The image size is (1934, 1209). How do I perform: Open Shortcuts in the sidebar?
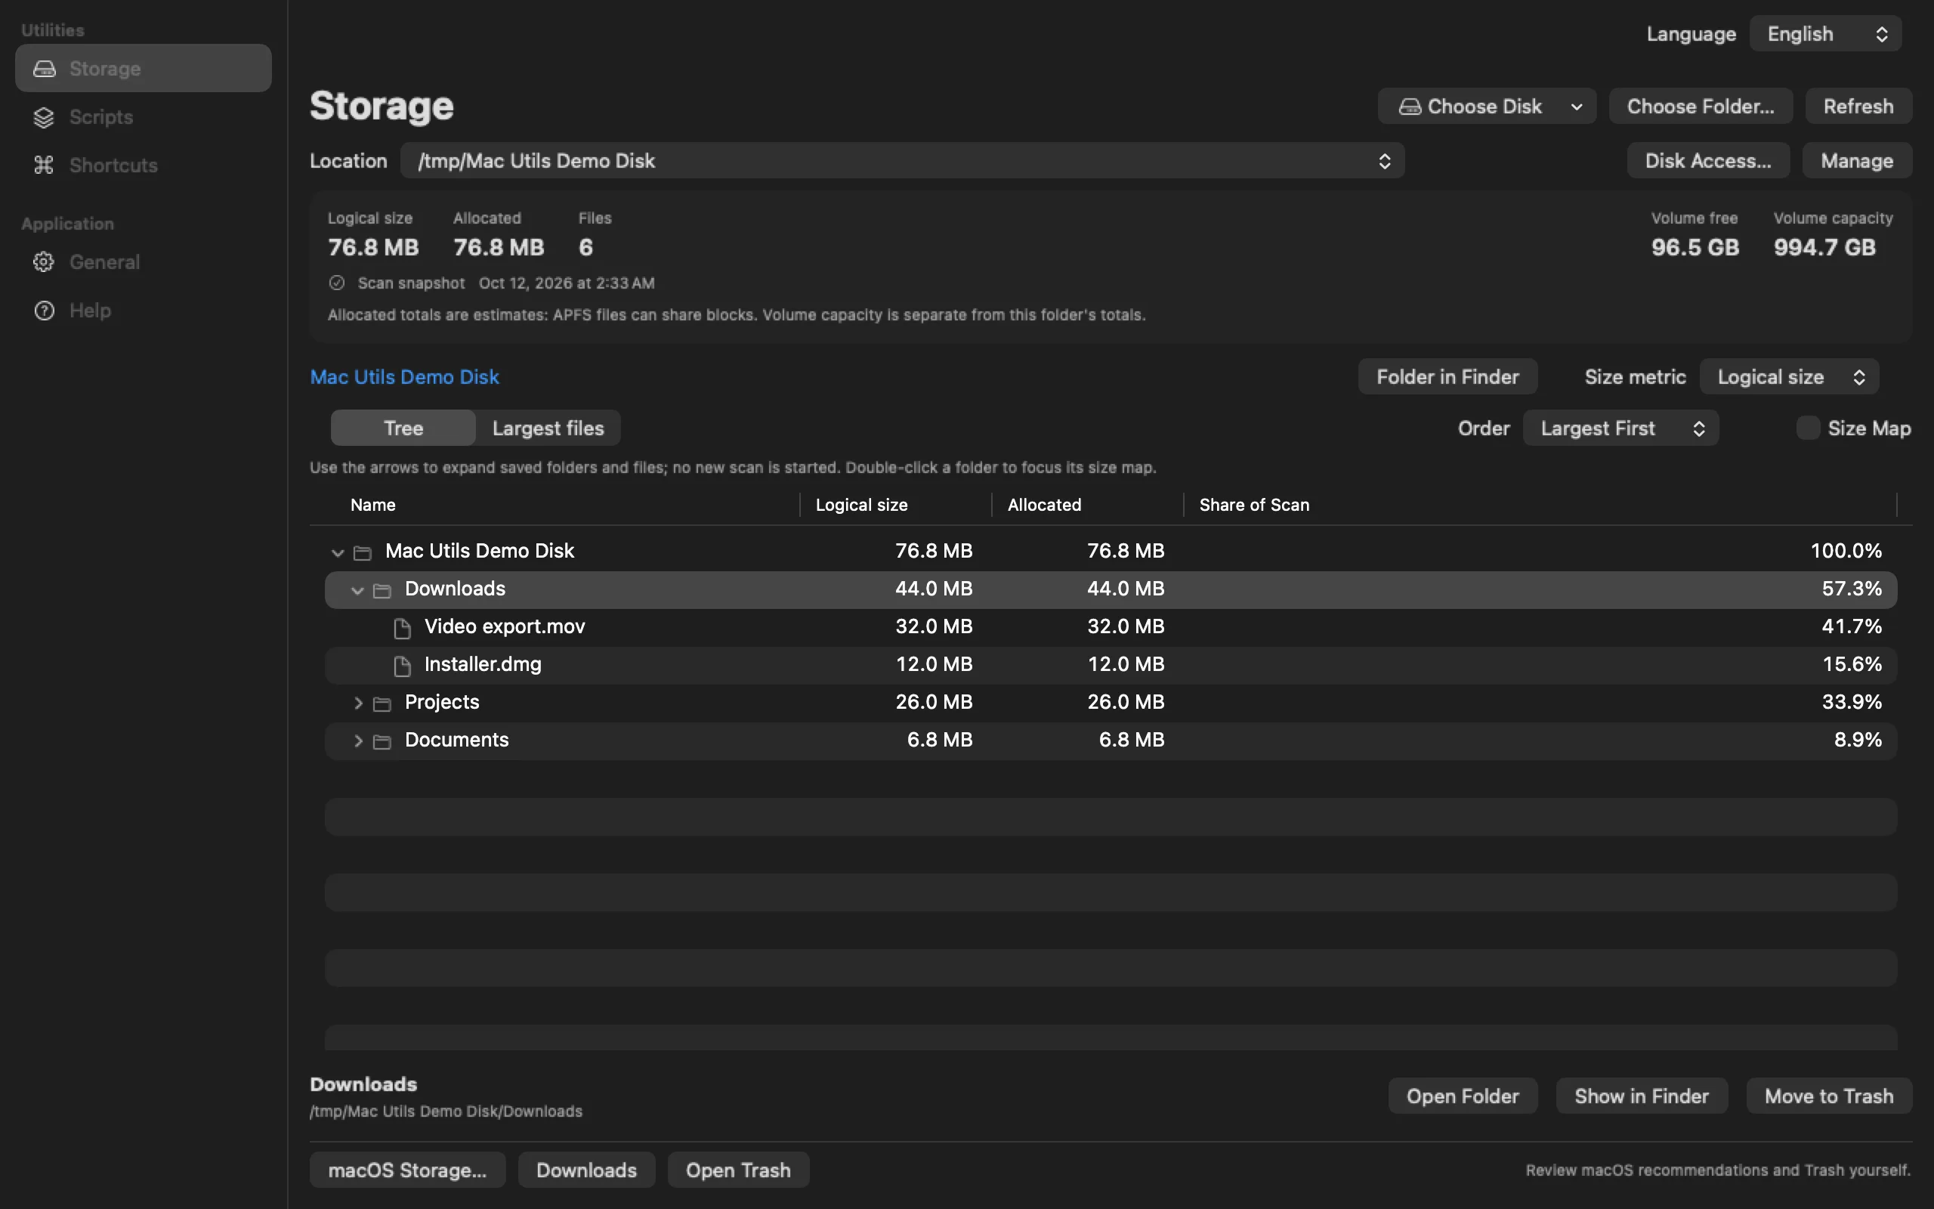(143, 165)
